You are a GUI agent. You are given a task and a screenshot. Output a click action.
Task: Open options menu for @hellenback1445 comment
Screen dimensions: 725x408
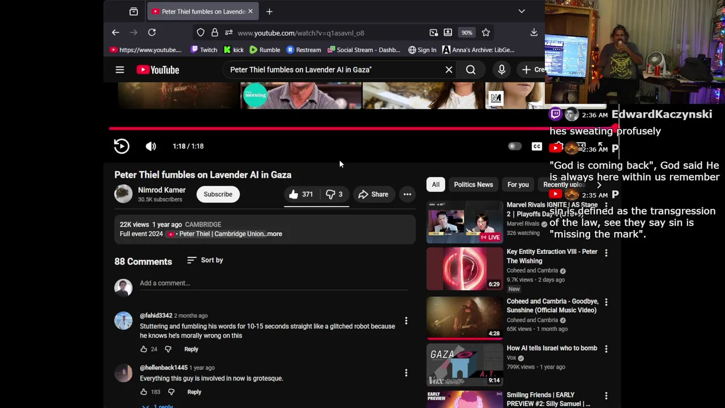(x=406, y=373)
